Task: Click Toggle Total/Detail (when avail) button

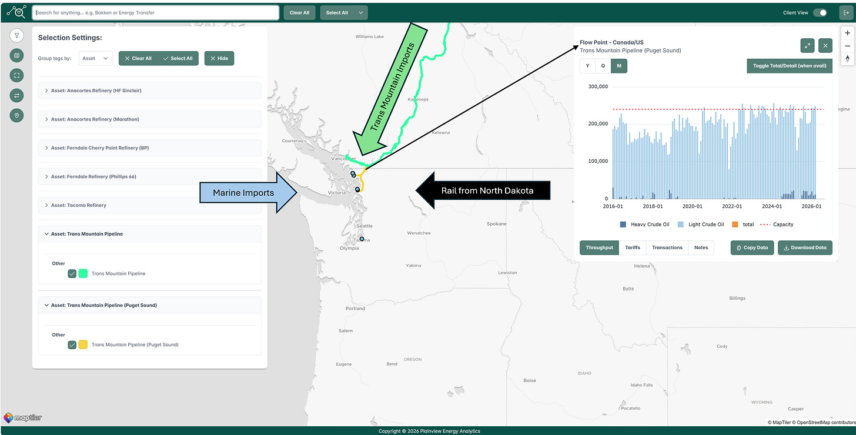Action: [x=790, y=66]
